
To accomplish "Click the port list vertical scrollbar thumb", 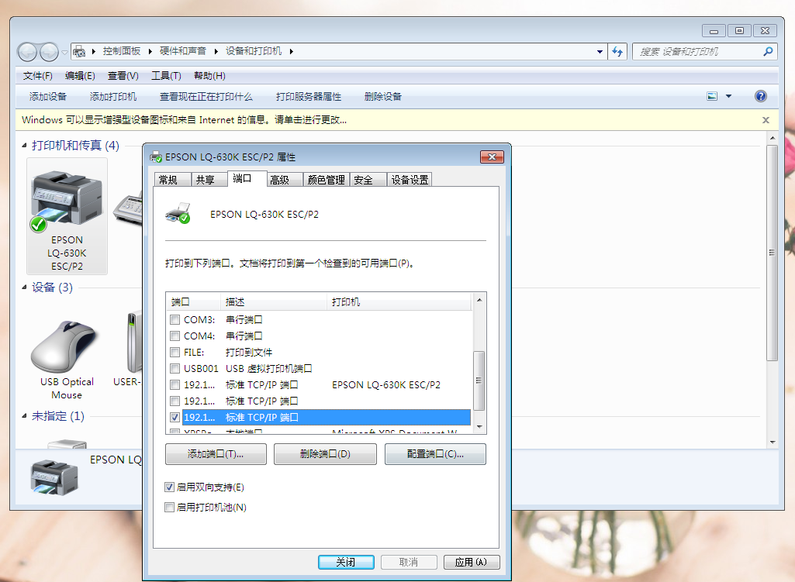I will [x=479, y=381].
